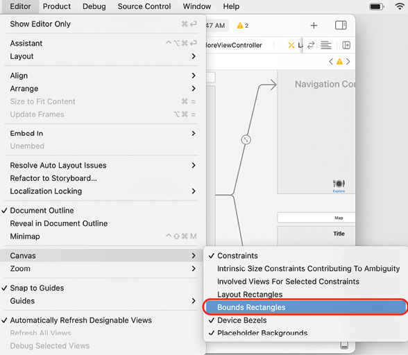Toggle Intrinsic Size Constraints Contributing To Ambiguity
408x355 pixels.
click(306, 268)
